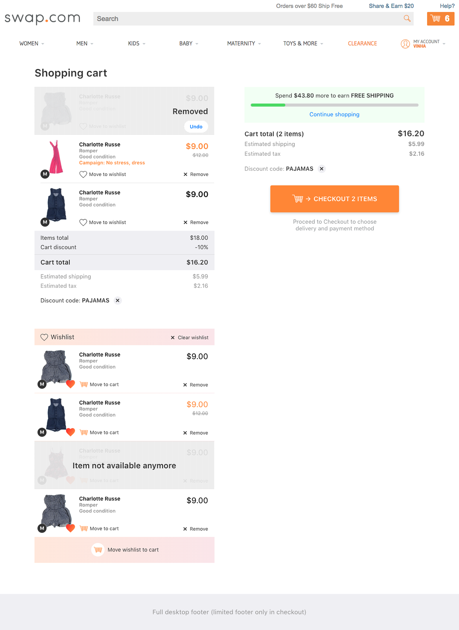
Task: Toggle heart on pink romper Move to wishlist
Action: pyautogui.click(x=83, y=175)
